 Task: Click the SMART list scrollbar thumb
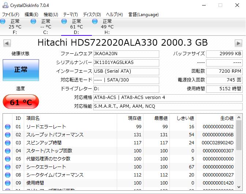tap(239, 136)
